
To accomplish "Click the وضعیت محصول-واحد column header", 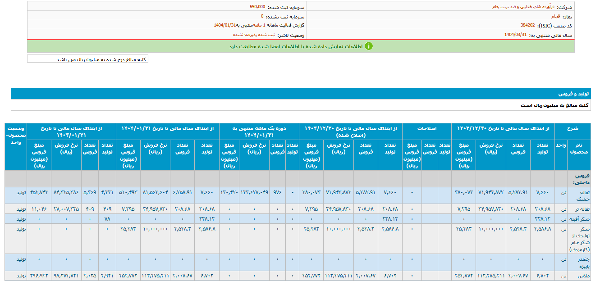I will pyautogui.click(x=16, y=131).
